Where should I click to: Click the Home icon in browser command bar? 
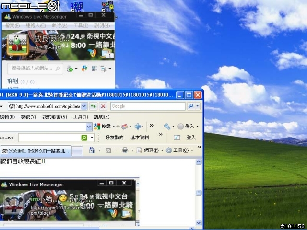coord(92,150)
